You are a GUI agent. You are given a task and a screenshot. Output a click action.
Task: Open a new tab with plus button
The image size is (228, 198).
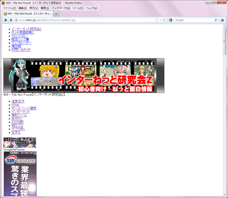click(56, 14)
